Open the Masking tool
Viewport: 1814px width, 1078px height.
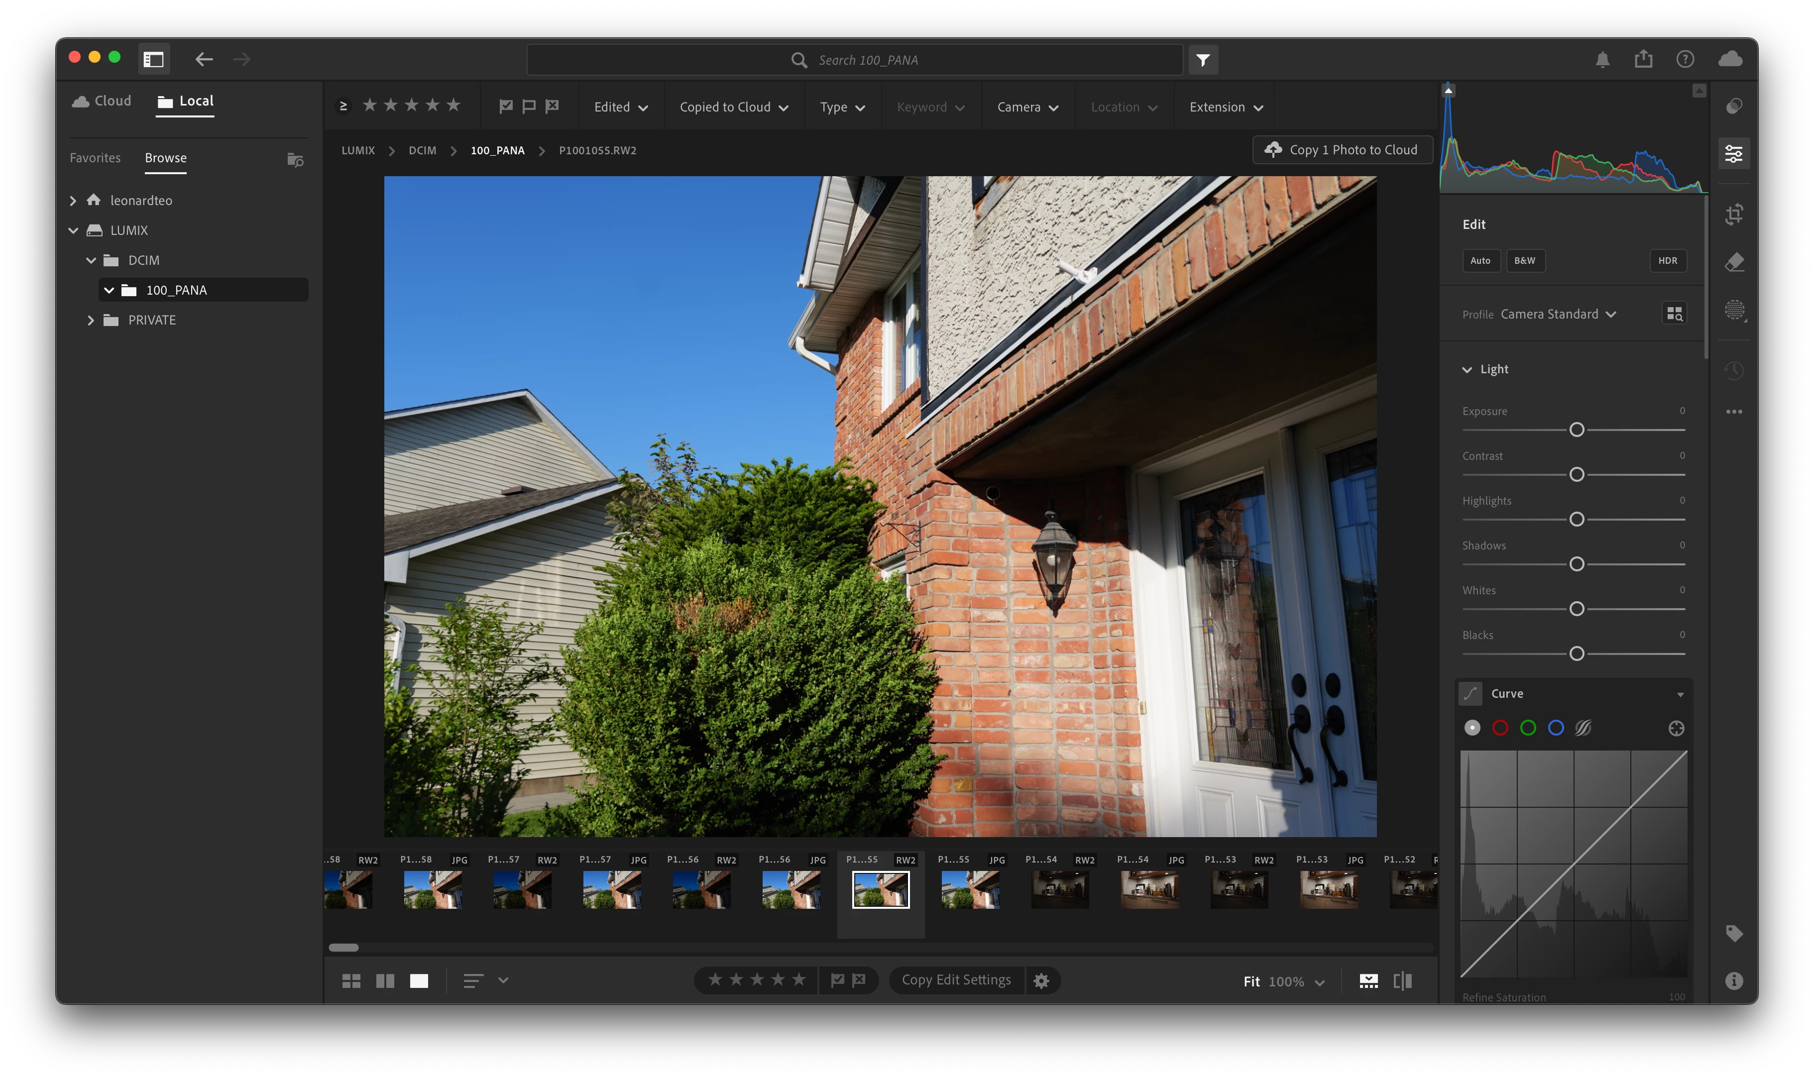coord(1734,310)
